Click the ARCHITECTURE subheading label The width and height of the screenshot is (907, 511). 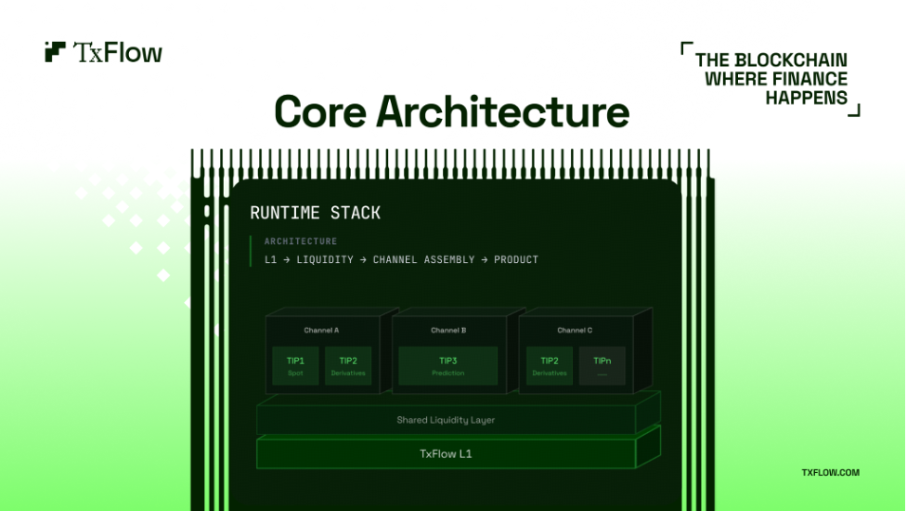[x=301, y=242]
